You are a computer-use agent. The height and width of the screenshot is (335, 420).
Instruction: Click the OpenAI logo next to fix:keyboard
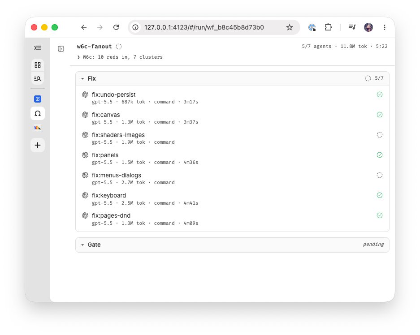[x=85, y=195]
